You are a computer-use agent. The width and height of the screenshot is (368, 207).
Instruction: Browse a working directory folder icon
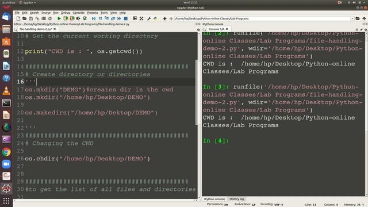coord(358,18)
